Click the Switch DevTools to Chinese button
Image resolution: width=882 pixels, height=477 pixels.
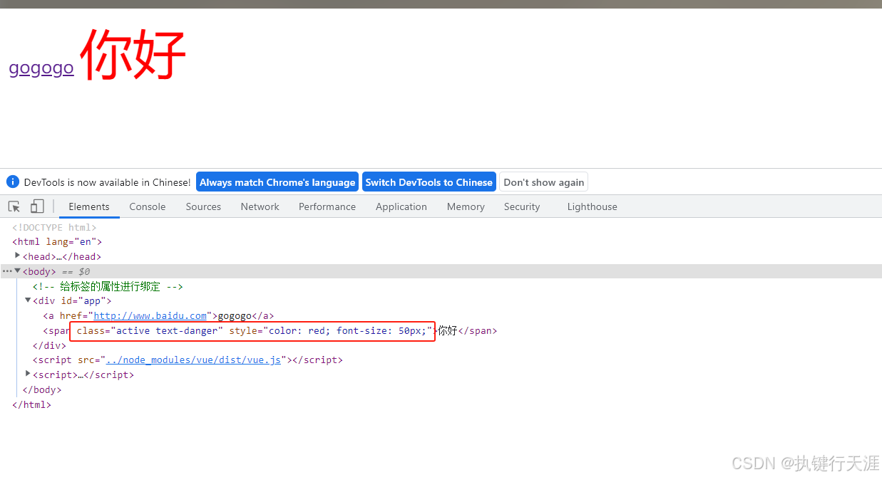click(429, 182)
